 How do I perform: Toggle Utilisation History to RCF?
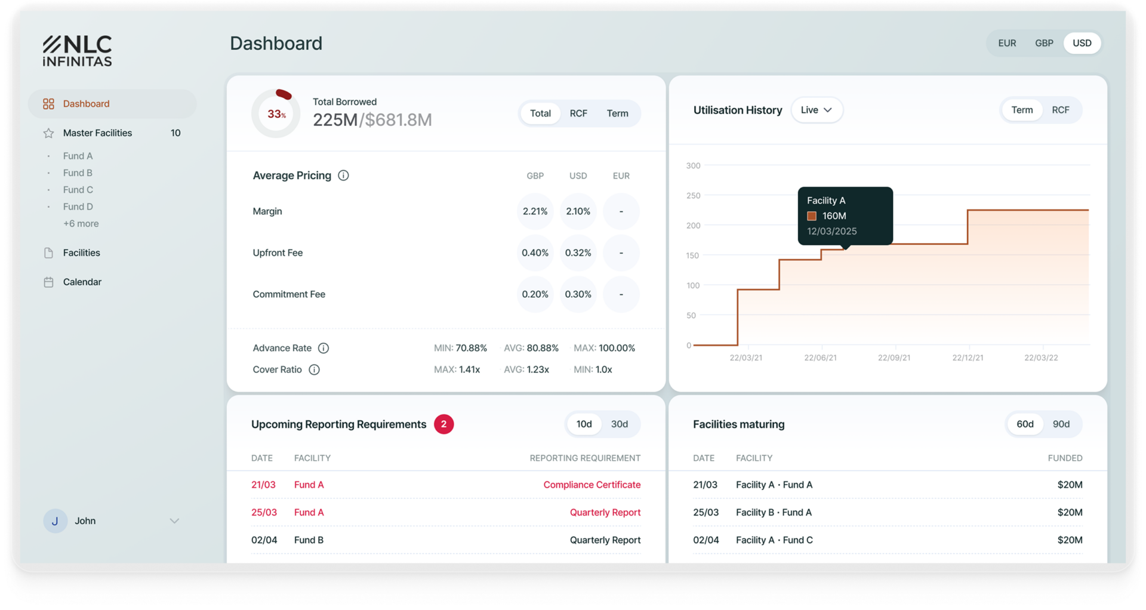pos(1060,110)
